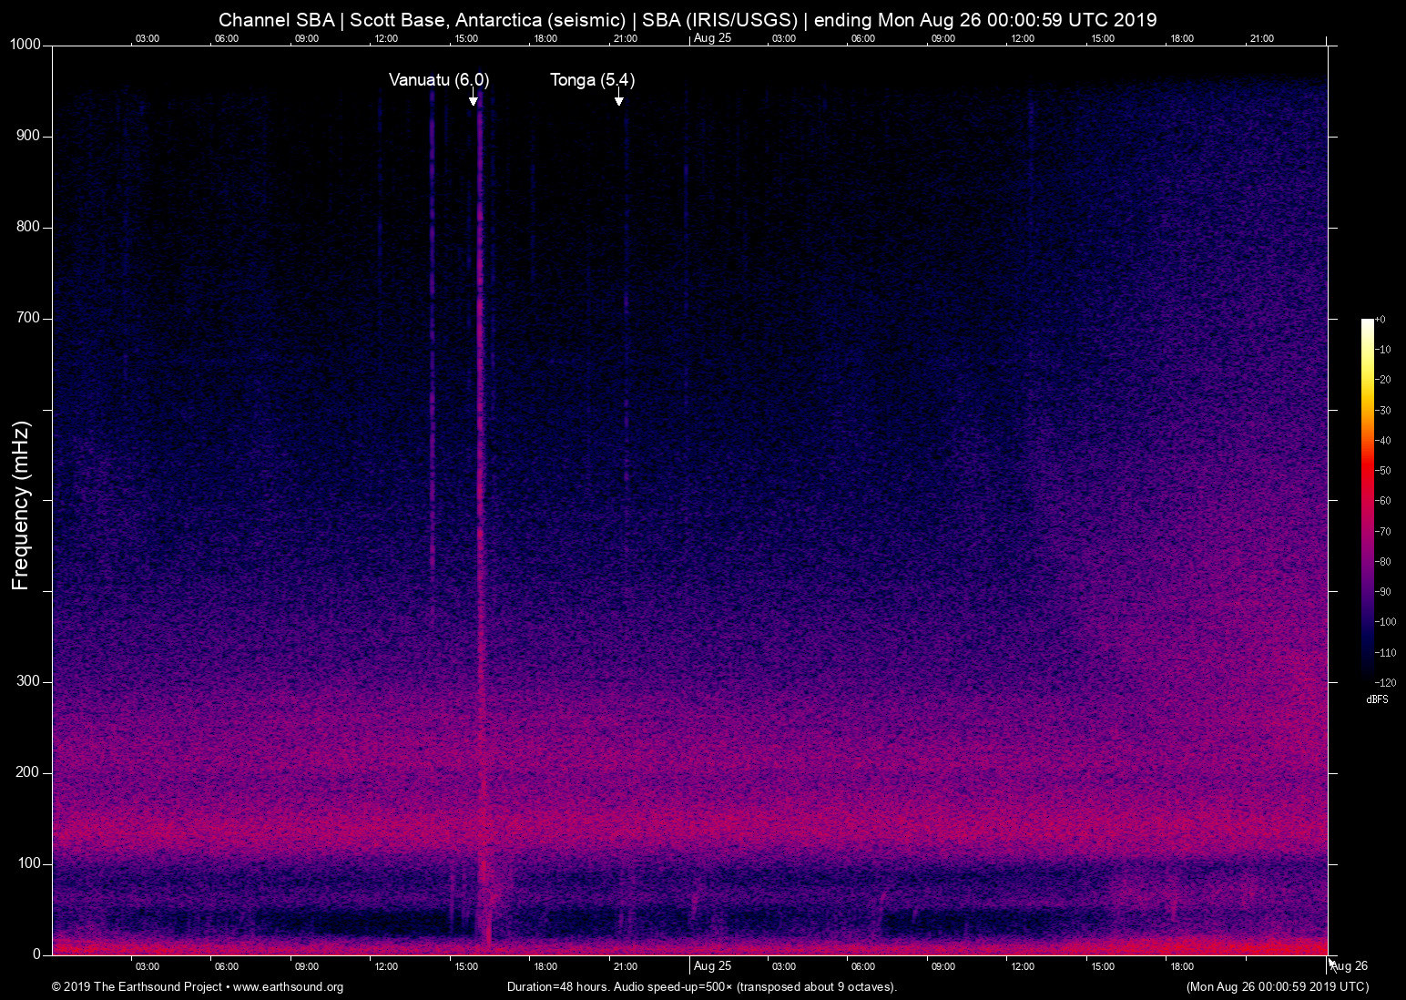Click the -50 value on the color scale
The height and width of the screenshot is (1000, 1406).
pyautogui.click(x=1384, y=471)
